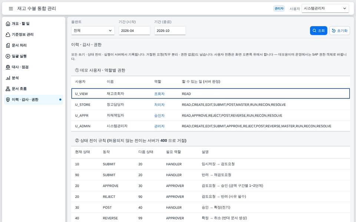Click the document icon beside 문서 처리
This screenshot has width=356, height=222.
click(x=8, y=45)
